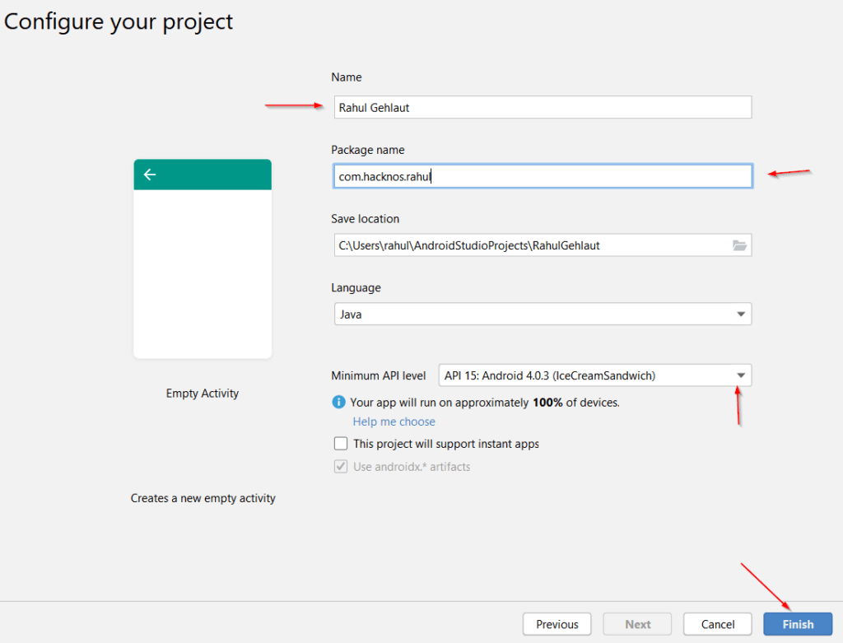The height and width of the screenshot is (643, 843).
Task: Open the 'Help me choose' link
Action: pyautogui.click(x=394, y=422)
